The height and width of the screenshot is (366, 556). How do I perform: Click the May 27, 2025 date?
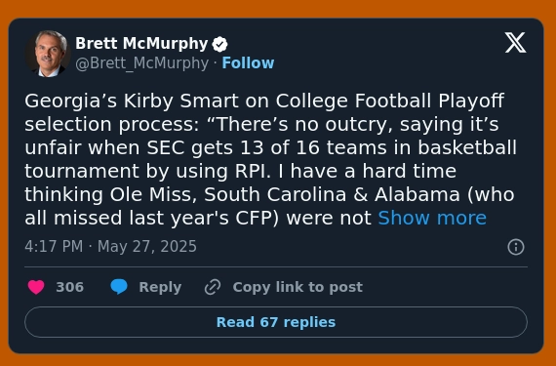(x=146, y=247)
